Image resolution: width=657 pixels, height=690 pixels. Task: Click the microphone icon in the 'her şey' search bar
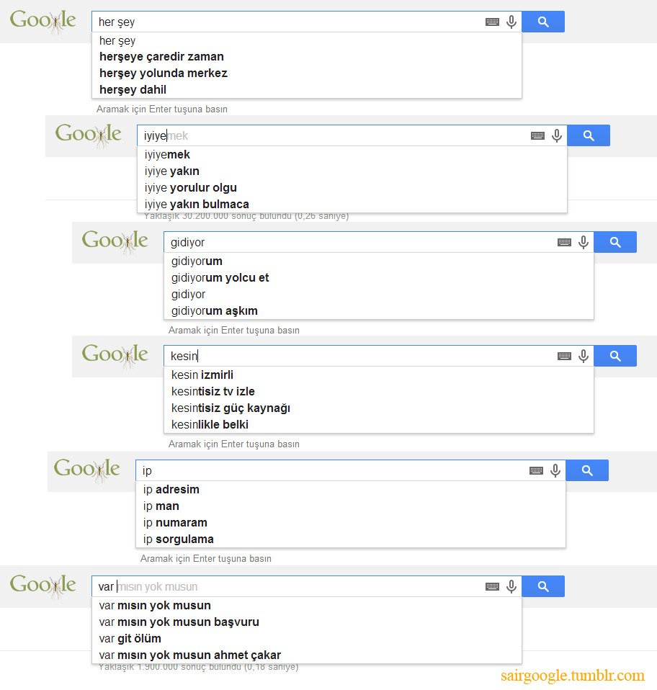click(511, 22)
